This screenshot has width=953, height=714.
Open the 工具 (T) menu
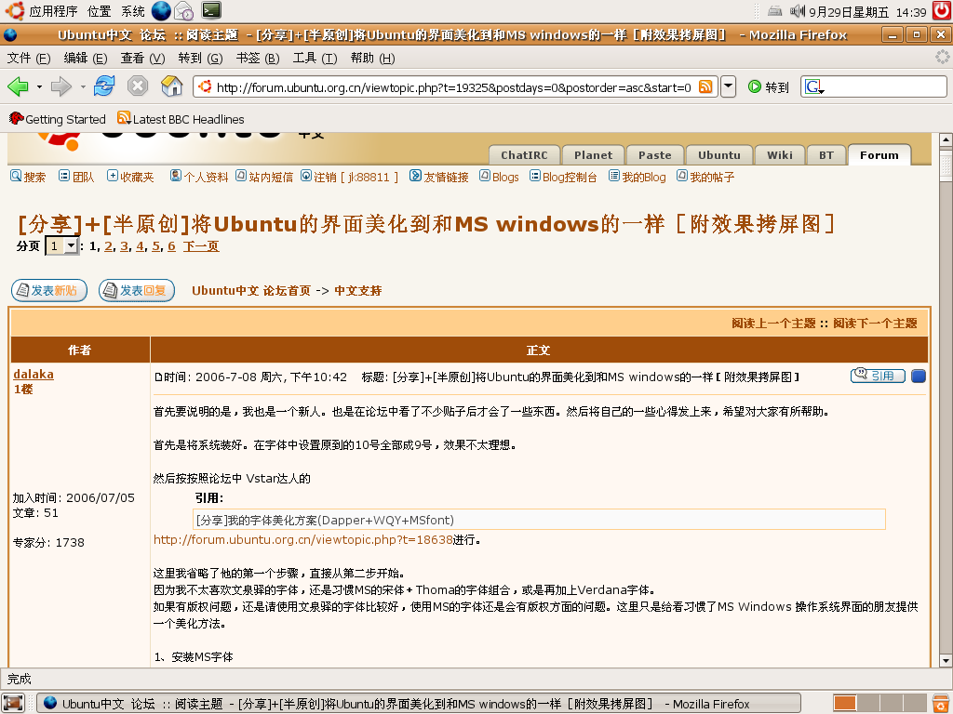(315, 58)
